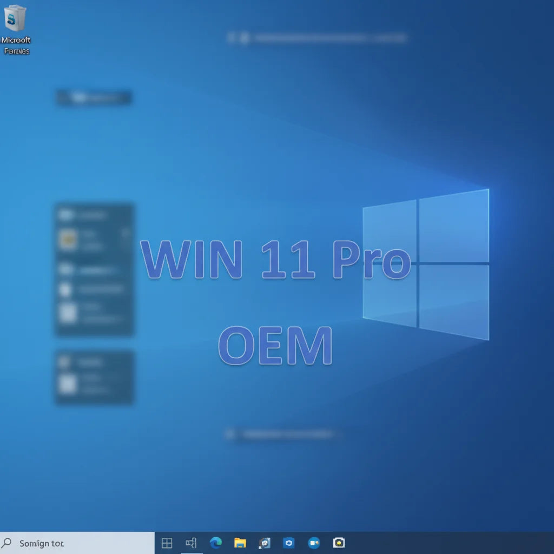Screen dimensions: 554x554
Task: Open the blue square hexagon taskbar icon
Action: pyautogui.click(x=289, y=542)
